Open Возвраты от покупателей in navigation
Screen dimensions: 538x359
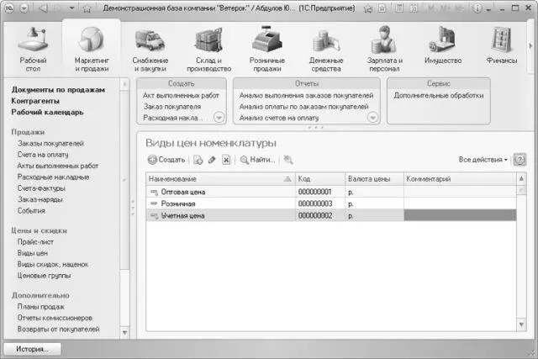pos(58,329)
